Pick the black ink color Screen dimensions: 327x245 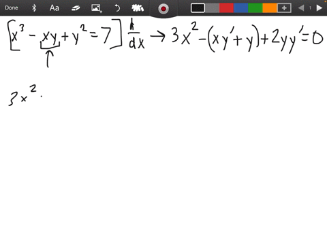198,8
